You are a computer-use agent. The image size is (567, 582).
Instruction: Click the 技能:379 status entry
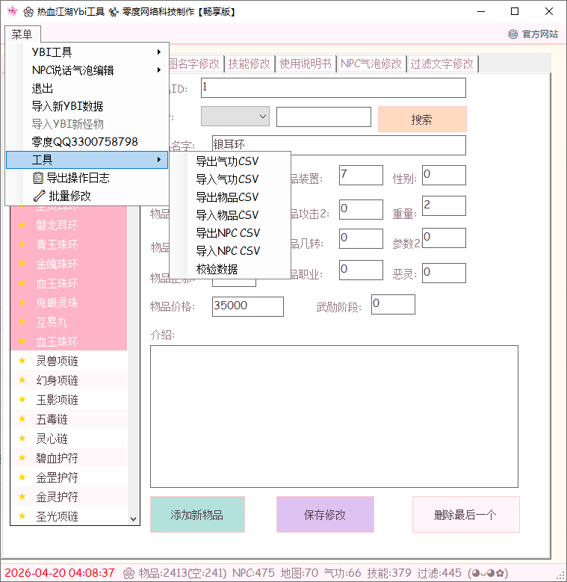pyautogui.click(x=389, y=573)
